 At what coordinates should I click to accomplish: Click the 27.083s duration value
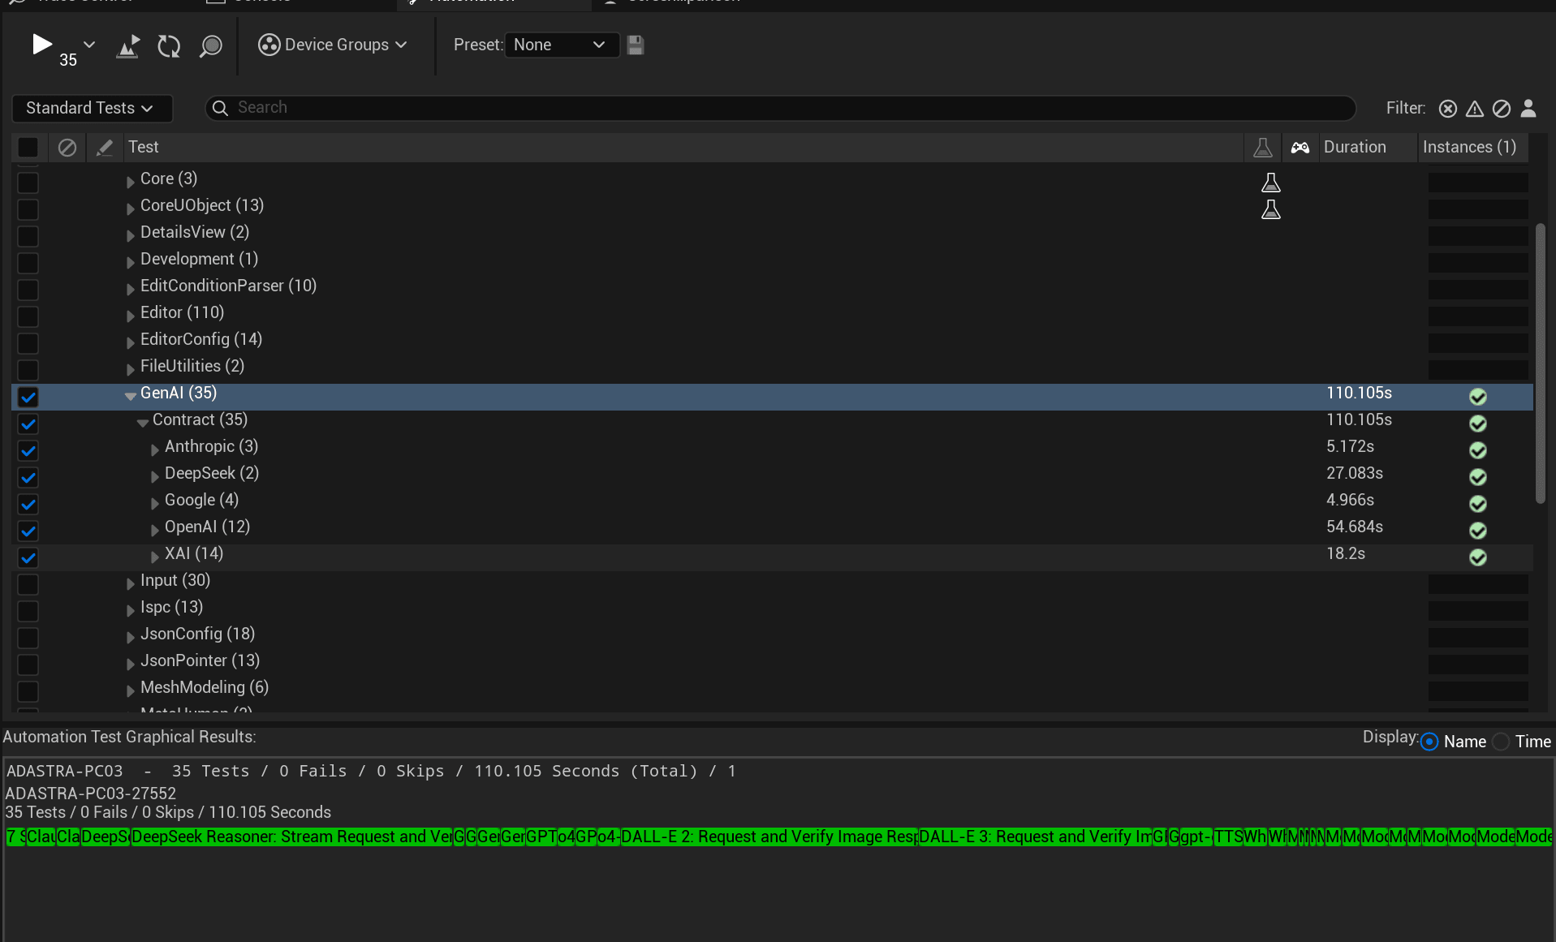coord(1355,473)
